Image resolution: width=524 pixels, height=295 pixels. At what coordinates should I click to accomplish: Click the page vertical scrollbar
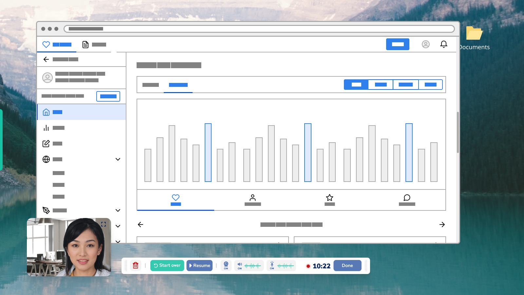click(458, 132)
